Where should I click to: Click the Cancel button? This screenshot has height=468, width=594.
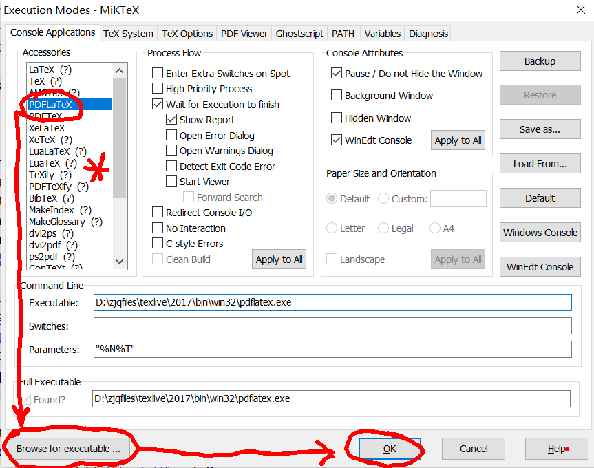(473, 449)
